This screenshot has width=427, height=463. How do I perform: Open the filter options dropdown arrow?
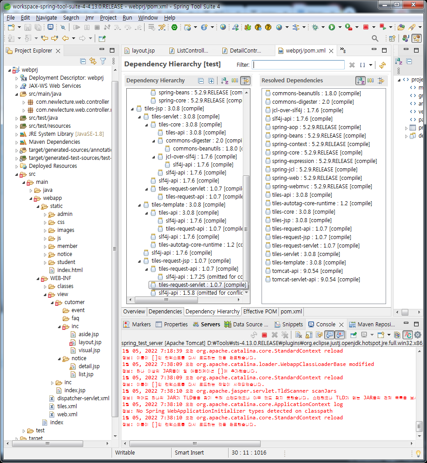(x=371, y=65)
